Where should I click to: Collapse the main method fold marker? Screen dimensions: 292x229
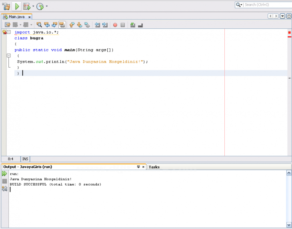pyautogui.click(x=9, y=56)
